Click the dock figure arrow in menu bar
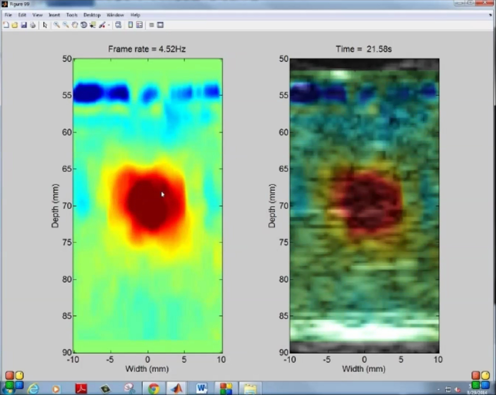The height and width of the screenshot is (395, 496). click(490, 15)
